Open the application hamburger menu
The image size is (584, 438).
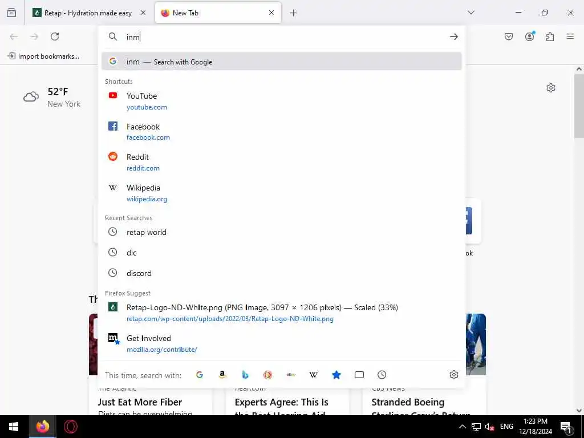(570, 36)
